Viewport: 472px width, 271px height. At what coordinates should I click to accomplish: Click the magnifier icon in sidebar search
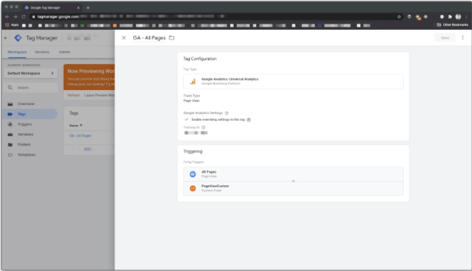[x=10, y=87]
